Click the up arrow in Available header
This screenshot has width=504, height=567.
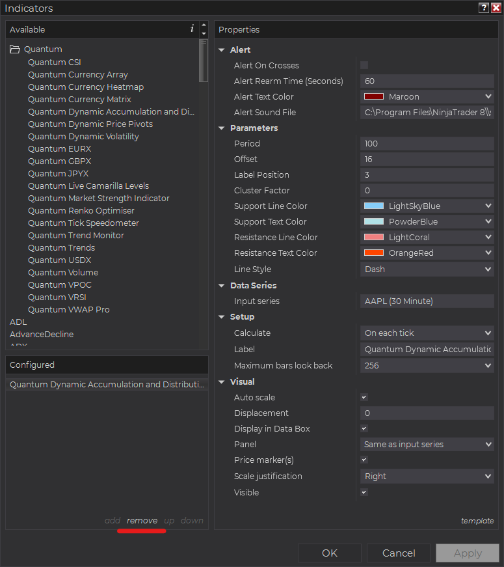(x=204, y=25)
